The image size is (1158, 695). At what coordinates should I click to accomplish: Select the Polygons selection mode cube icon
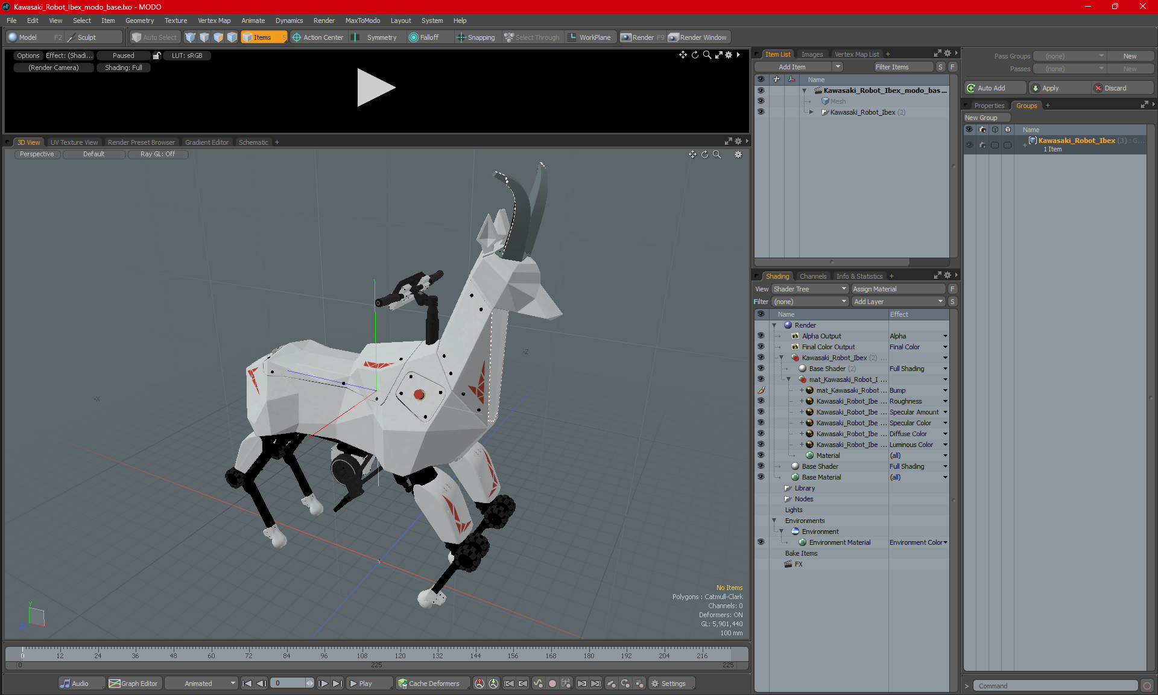coord(218,37)
